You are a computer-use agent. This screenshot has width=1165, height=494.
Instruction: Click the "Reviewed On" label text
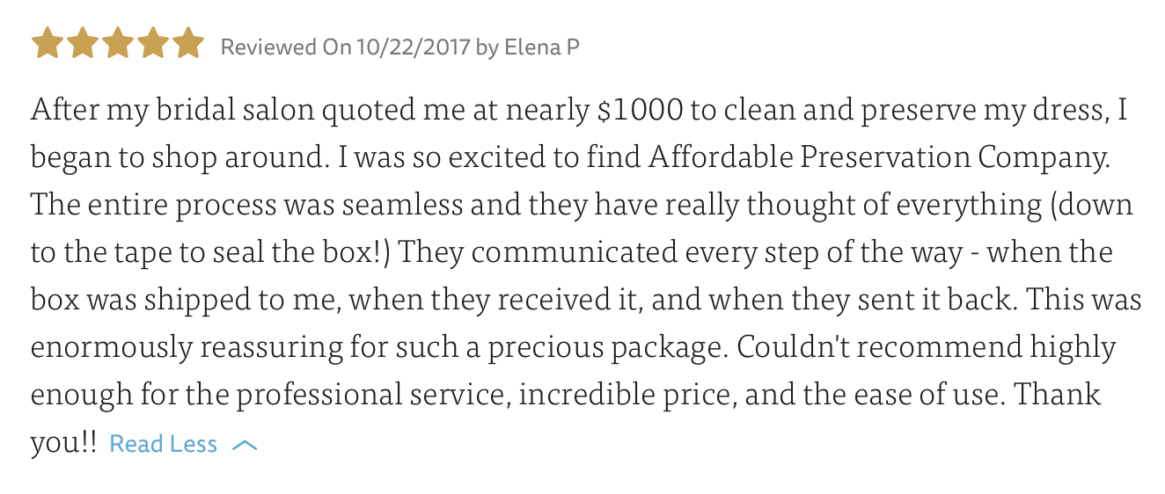[286, 47]
